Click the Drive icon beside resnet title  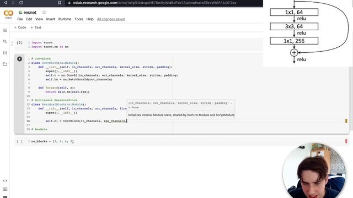(x=20, y=12)
